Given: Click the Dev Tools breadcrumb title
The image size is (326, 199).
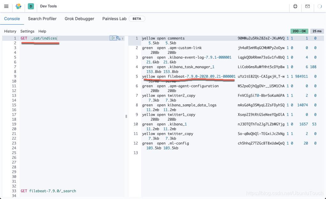Looking at the screenshot, I should pos(49,6).
